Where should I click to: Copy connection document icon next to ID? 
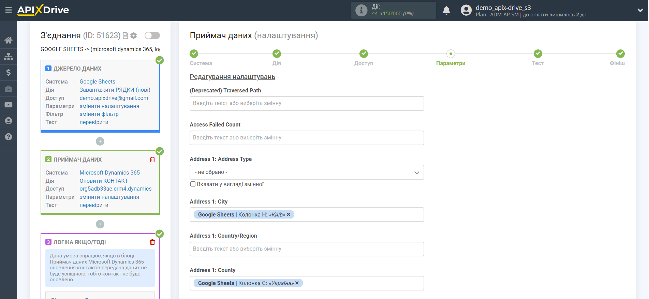pos(126,35)
